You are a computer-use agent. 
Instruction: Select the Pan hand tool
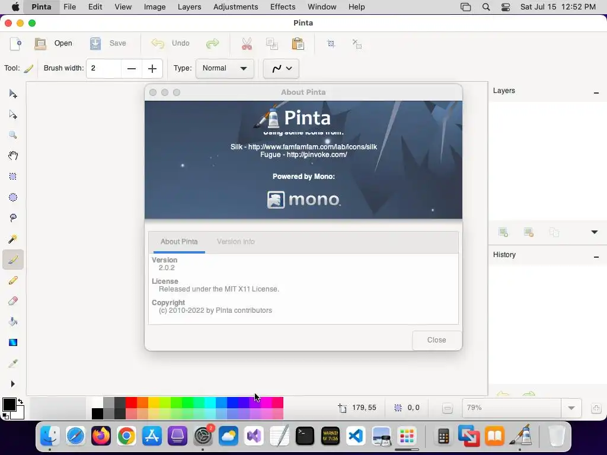[13, 156]
